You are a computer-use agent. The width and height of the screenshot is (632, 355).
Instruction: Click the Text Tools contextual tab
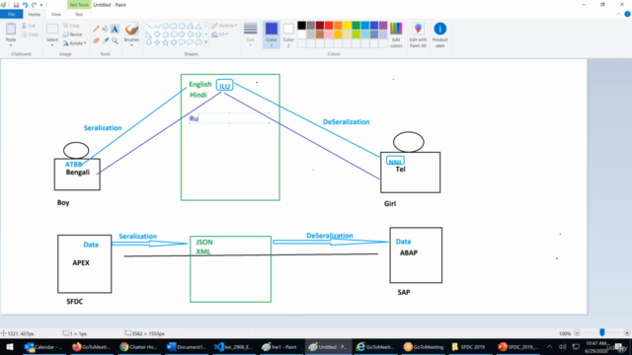pyautogui.click(x=79, y=5)
